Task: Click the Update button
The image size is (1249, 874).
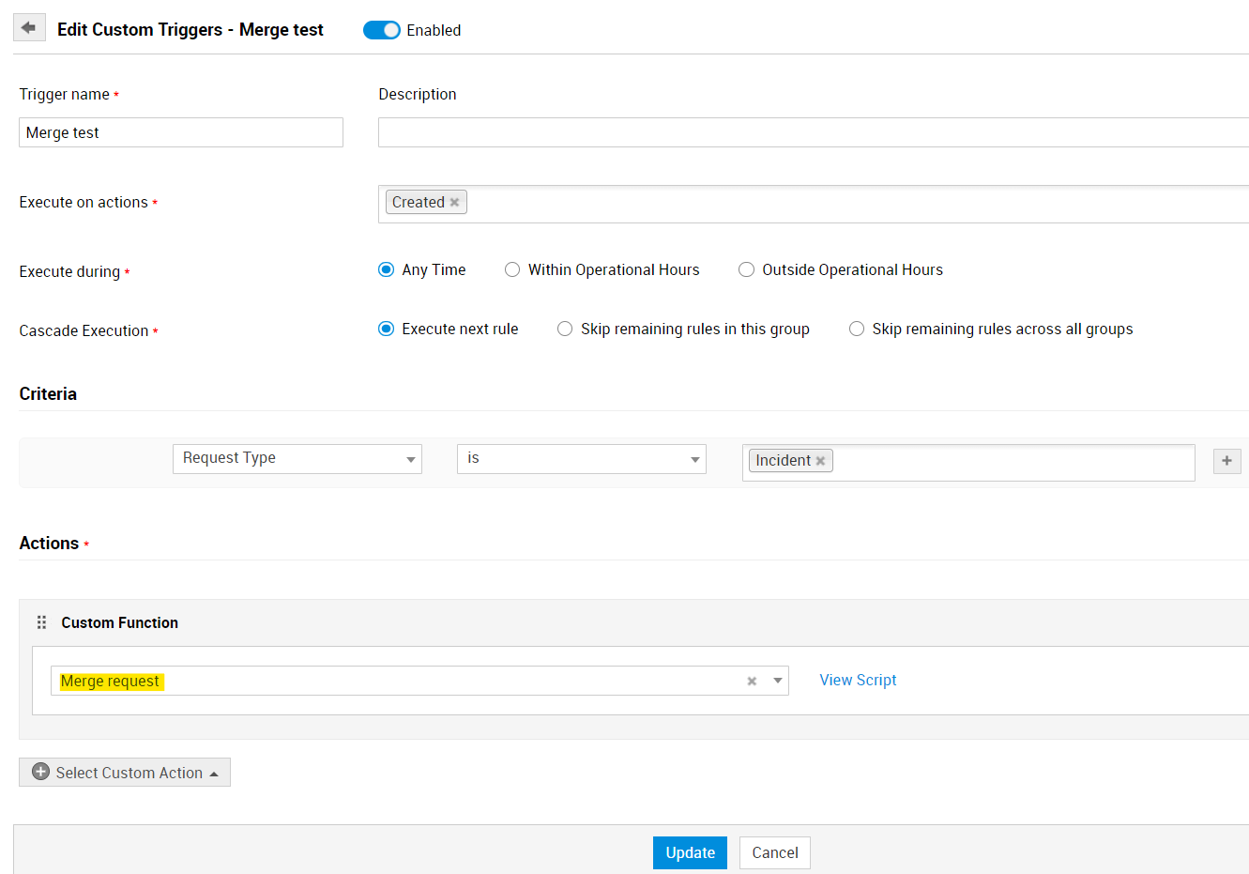Action: pyautogui.click(x=690, y=852)
